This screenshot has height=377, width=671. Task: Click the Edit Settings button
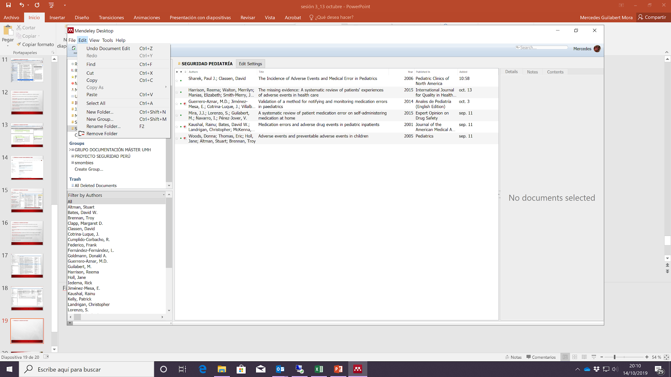coord(250,64)
